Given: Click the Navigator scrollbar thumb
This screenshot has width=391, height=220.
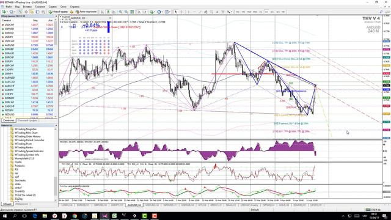Looking at the screenshot, I should (x=56, y=186).
